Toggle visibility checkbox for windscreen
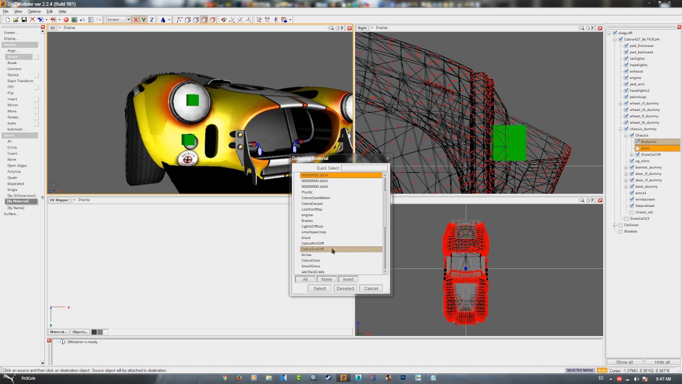 pos(632,199)
